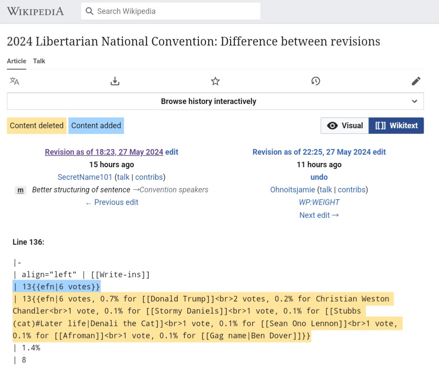Click '15 hours ago' timestamp text
The image size is (439, 383).
112,165
